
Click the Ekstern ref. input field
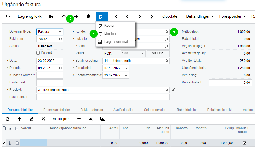point(50,83)
